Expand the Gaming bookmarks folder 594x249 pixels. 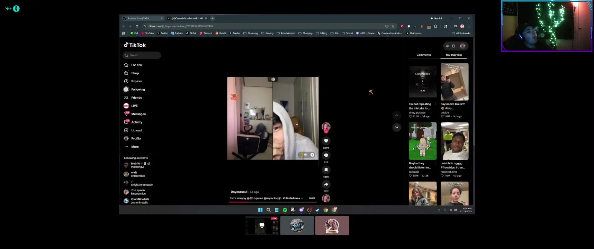point(267,33)
